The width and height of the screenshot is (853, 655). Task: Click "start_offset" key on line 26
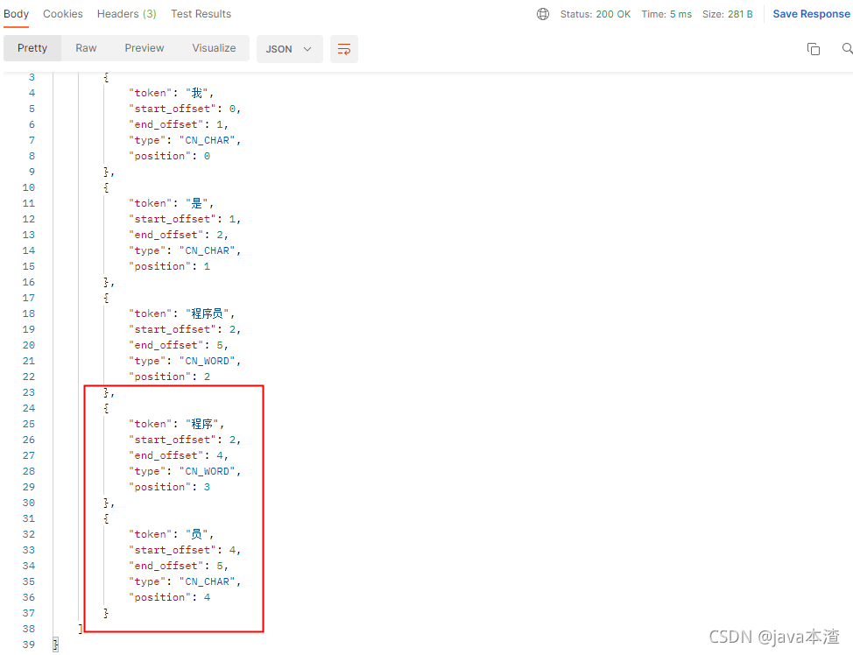coord(172,440)
